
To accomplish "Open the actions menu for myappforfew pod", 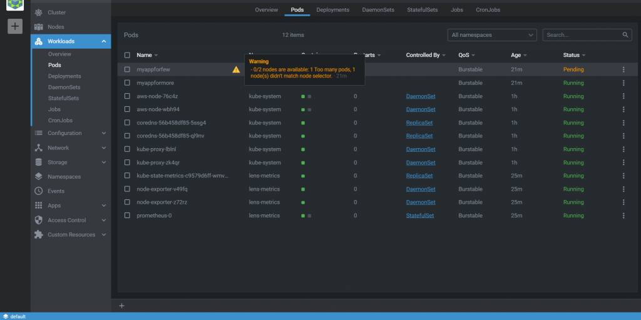I will [623, 70].
